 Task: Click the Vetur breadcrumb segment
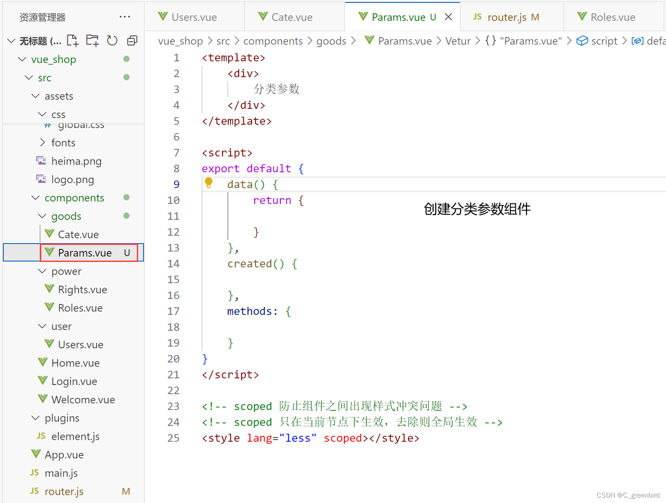(458, 41)
